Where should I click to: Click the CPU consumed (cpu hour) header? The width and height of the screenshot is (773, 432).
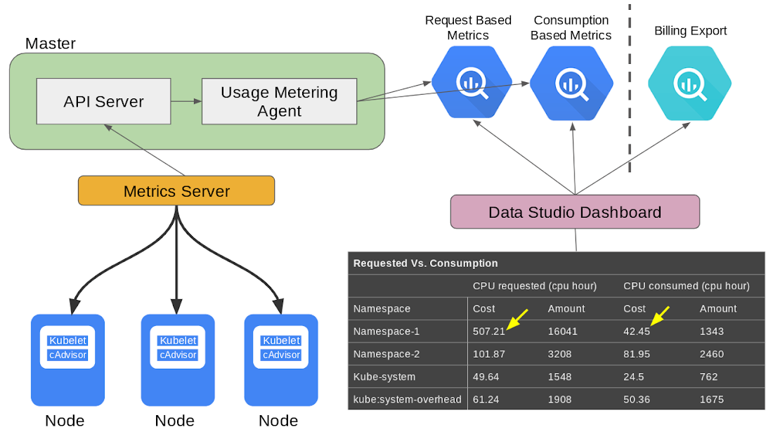pos(687,286)
